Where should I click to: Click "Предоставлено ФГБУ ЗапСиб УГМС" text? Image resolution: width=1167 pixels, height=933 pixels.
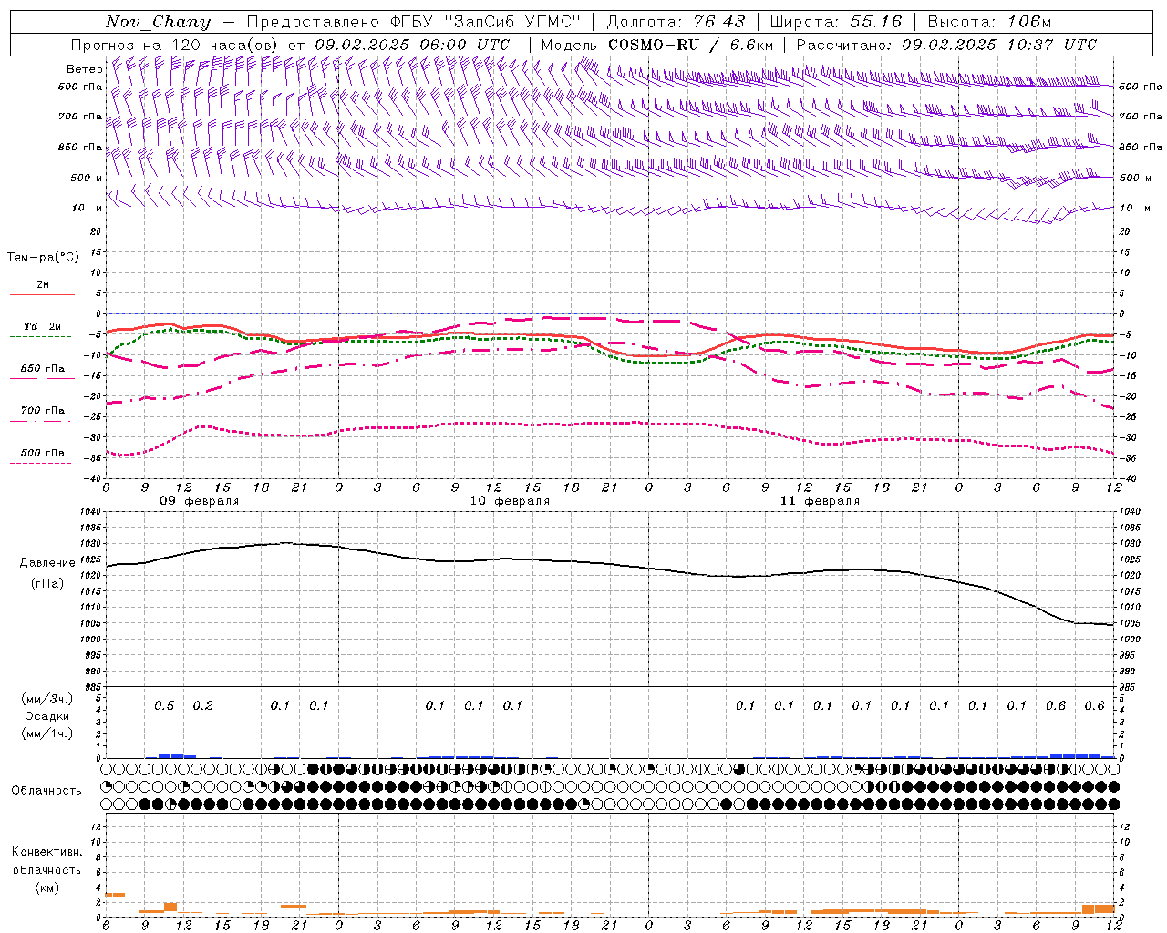[x=415, y=22]
